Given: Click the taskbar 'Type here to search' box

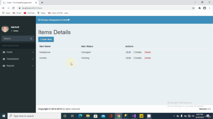Looking at the screenshot, I should [x=34, y=116].
